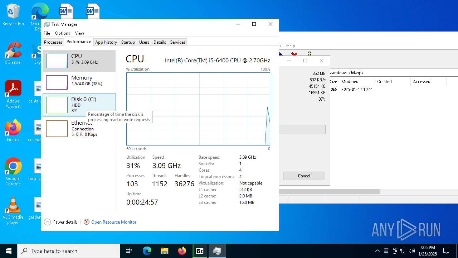Launch VLC media player shortcut

[13, 211]
